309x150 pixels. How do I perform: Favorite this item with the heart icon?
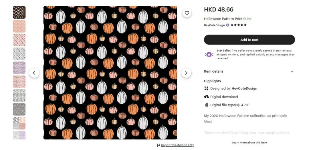pyautogui.click(x=187, y=13)
